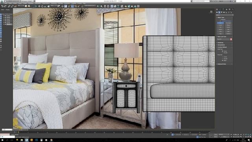Screen dimensions: 252x142
Task: Activate the Unlink Selection tool
Action: (x=12, y=6)
